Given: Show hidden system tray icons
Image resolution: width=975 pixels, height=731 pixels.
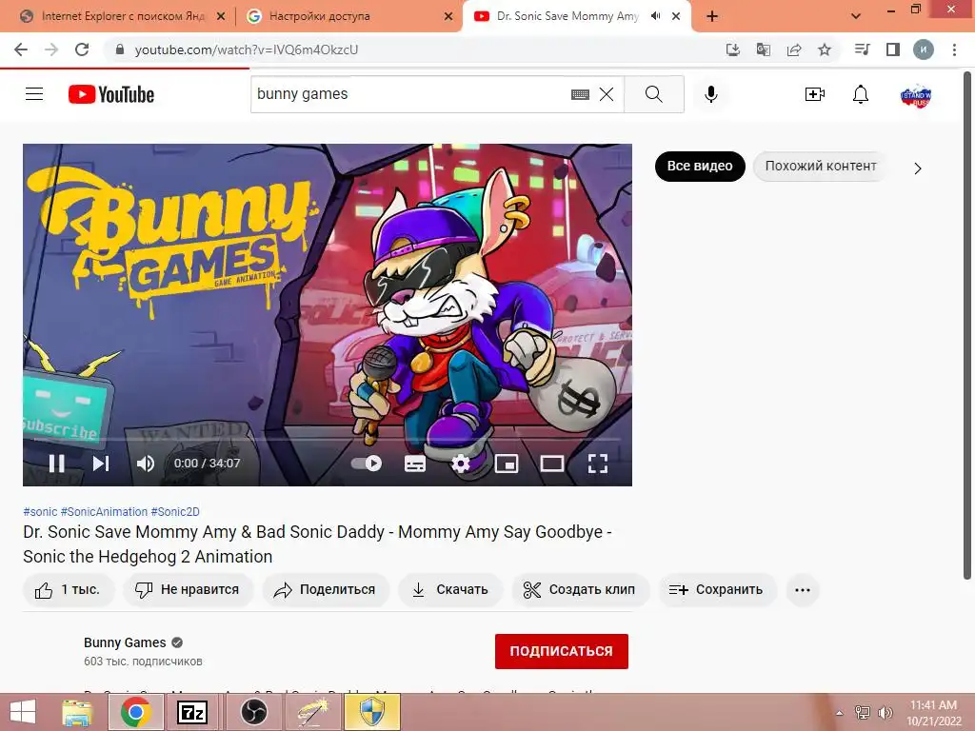Looking at the screenshot, I should (x=840, y=713).
